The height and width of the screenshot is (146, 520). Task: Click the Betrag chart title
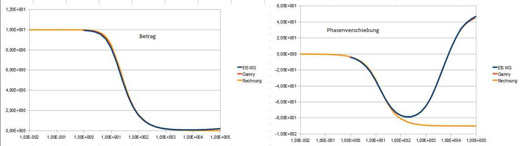click(x=148, y=36)
